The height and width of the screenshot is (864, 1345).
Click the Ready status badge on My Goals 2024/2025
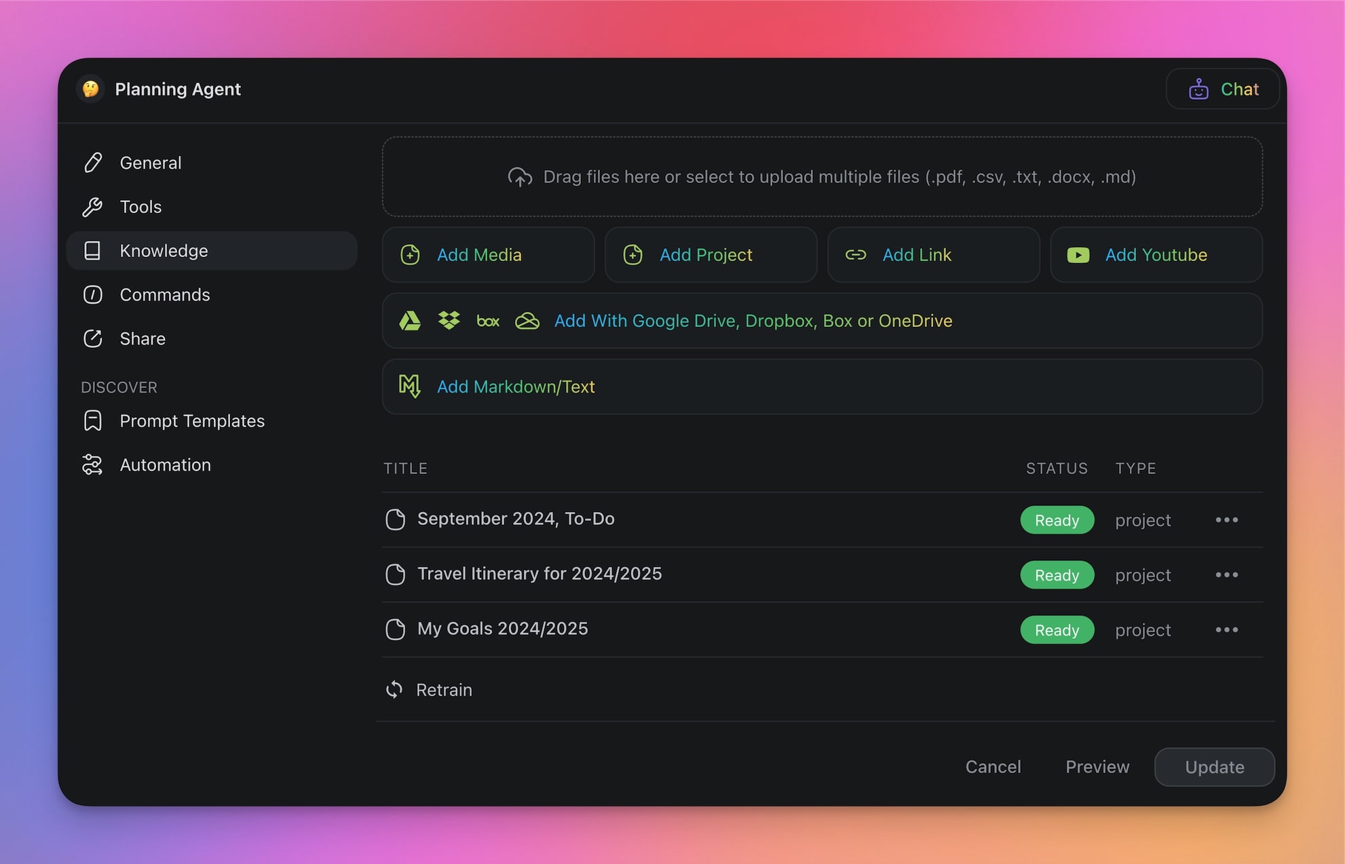coord(1057,629)
